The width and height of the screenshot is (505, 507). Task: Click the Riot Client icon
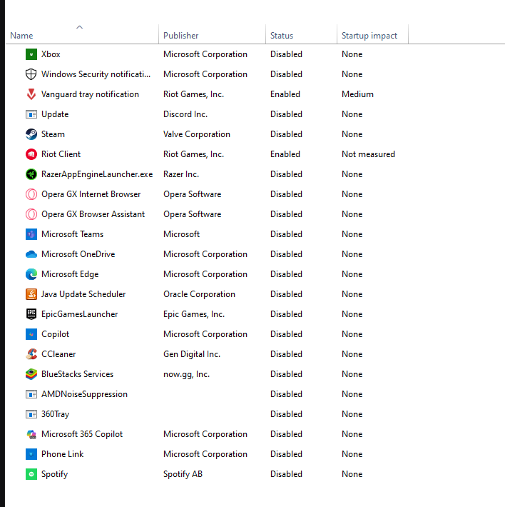31,154
